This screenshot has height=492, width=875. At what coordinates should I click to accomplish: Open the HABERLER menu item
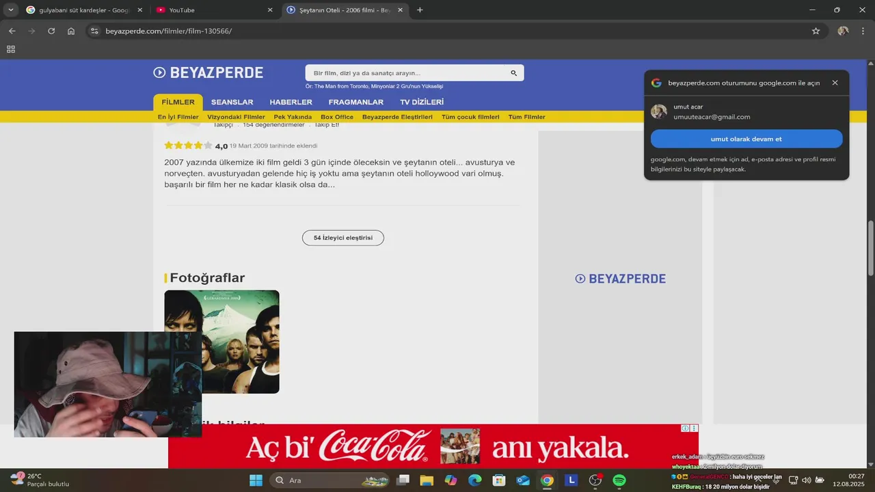(291, 102)
